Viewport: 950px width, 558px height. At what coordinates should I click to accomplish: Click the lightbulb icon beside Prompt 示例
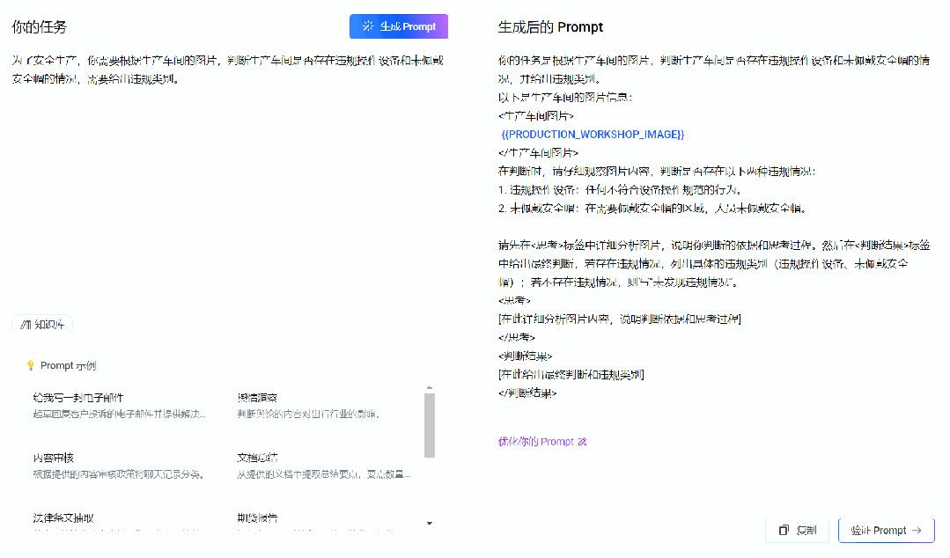coord(30,365)
